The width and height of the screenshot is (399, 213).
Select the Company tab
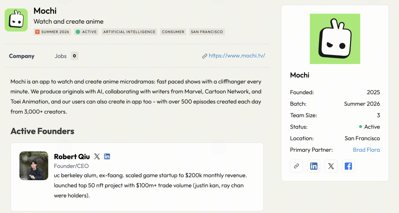click(x=22, y=56)
